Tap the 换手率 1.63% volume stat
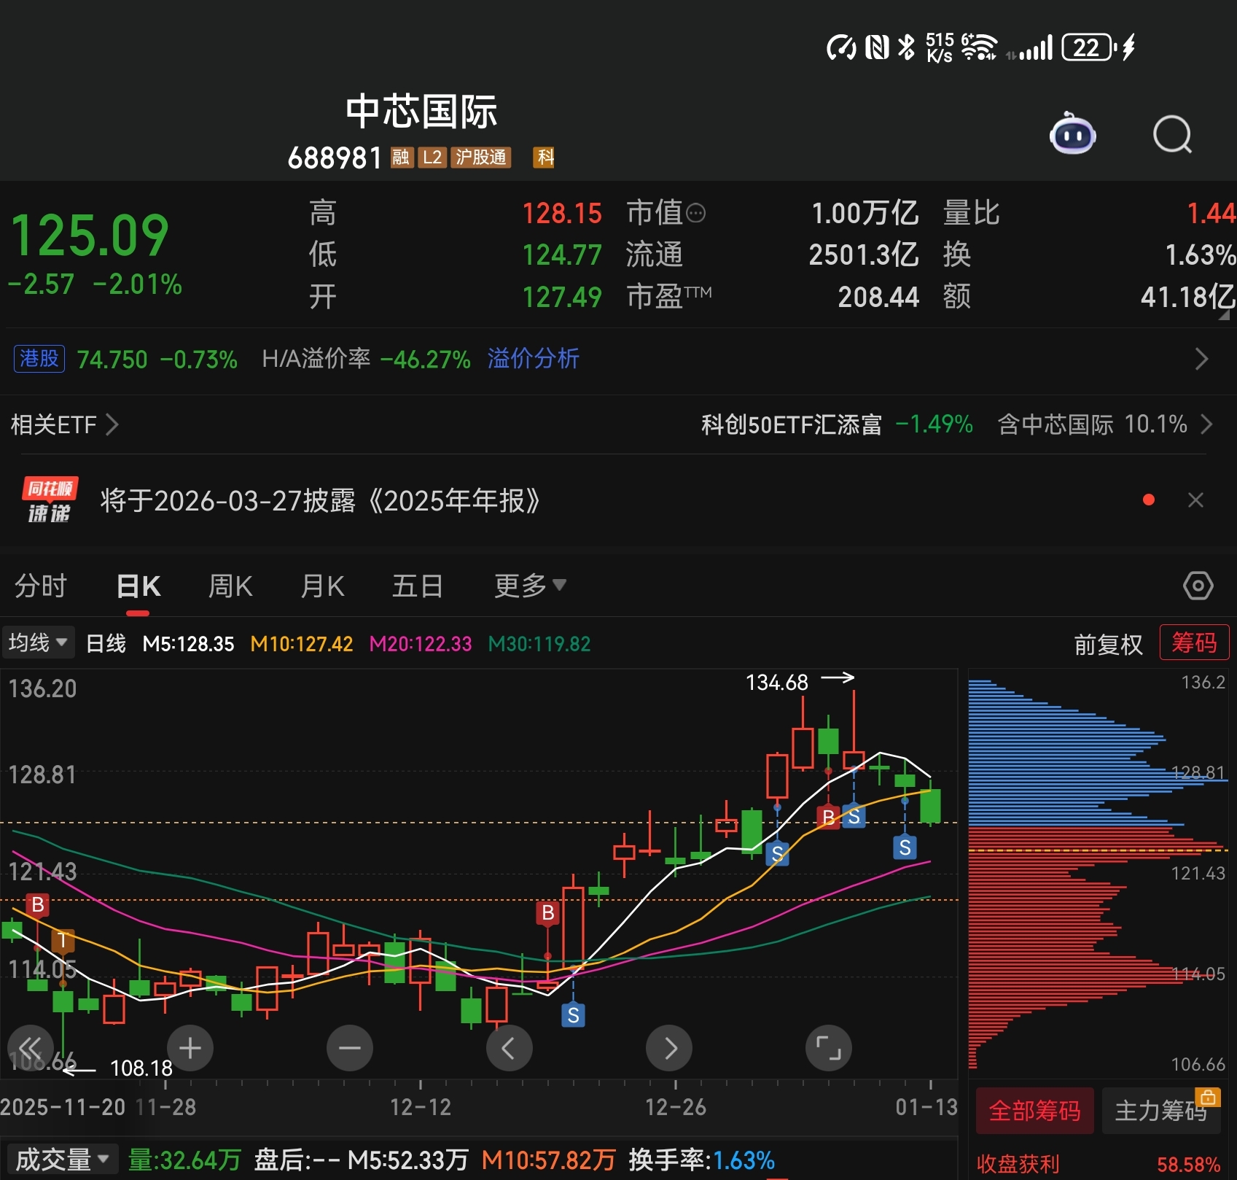 point(701,1160)
